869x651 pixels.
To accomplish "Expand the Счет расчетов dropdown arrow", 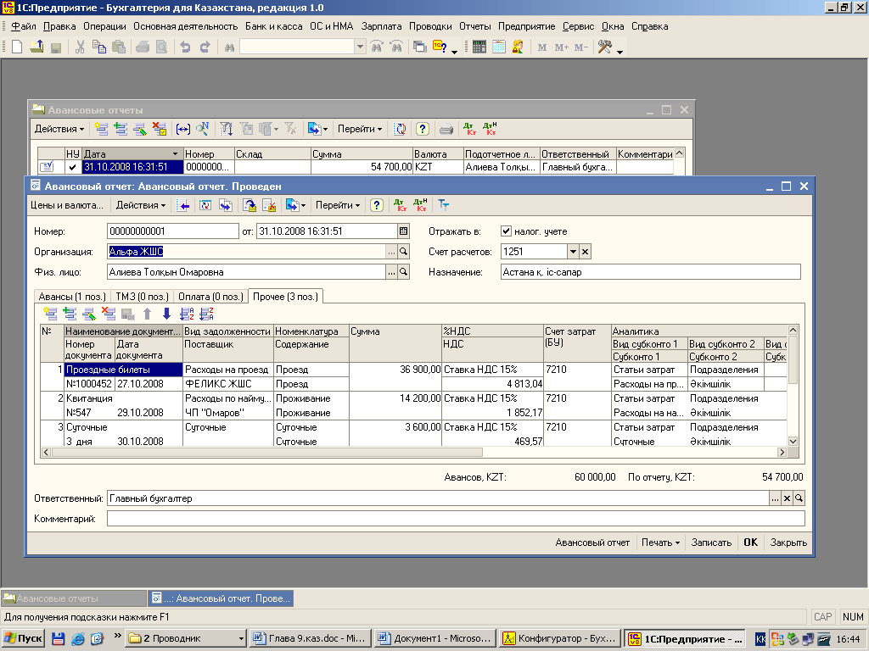I will pos(573,252).
